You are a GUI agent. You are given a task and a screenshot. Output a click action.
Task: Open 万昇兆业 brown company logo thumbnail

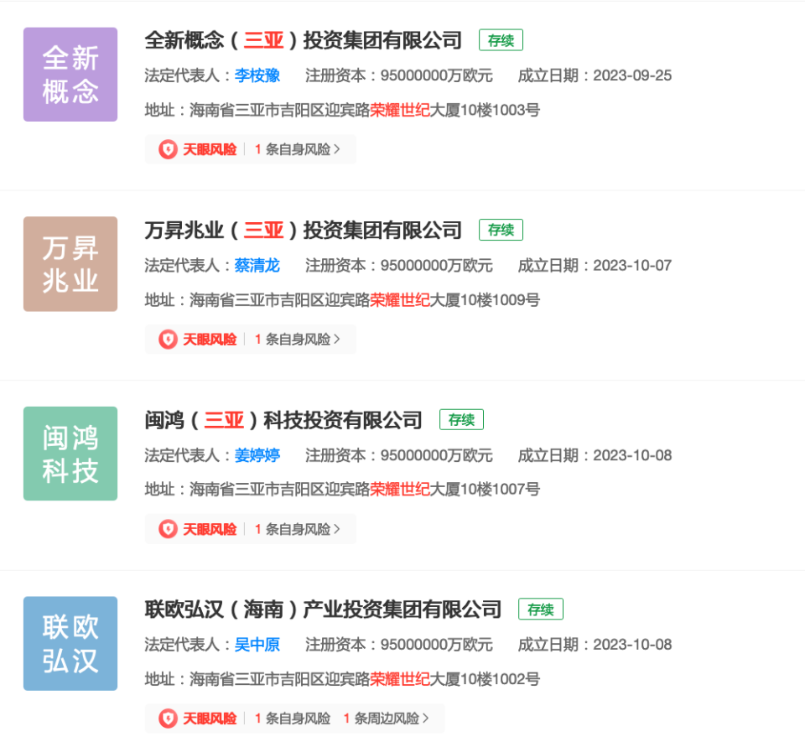[70, 264]
